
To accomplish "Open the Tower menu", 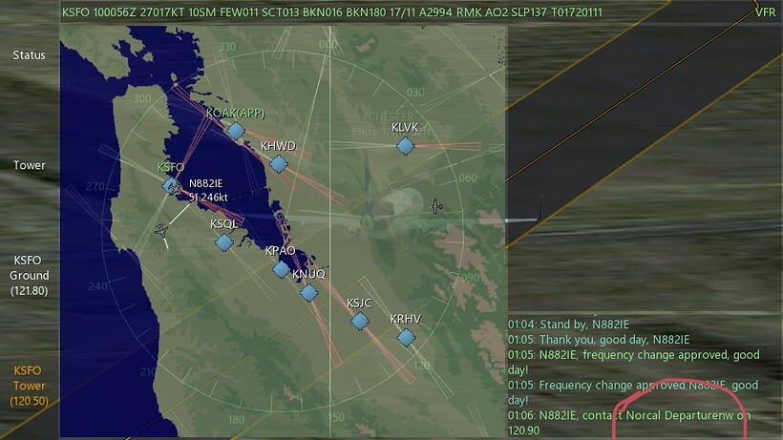I will (29, 165).
